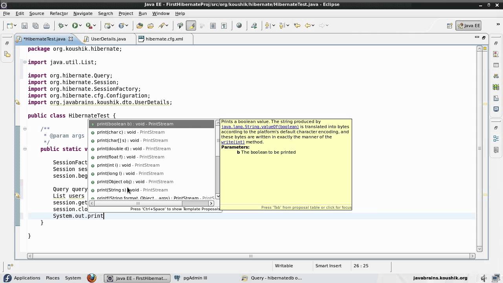
Task: Click the volume icon in system tray
Action: point(484,278)
